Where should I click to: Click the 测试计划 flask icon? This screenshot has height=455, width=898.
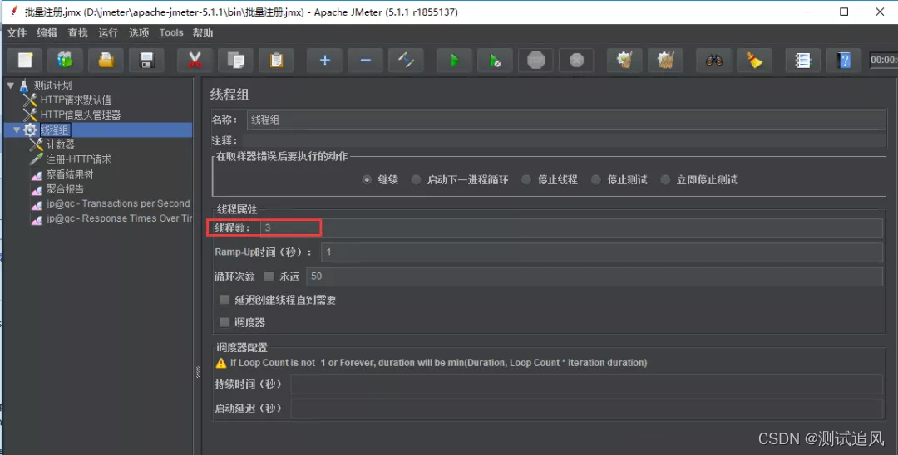[x=24, y=86]
